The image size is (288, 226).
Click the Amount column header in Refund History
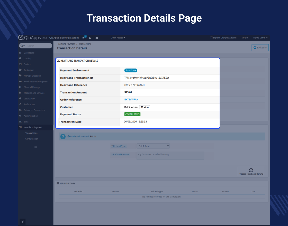coord(115,192)
